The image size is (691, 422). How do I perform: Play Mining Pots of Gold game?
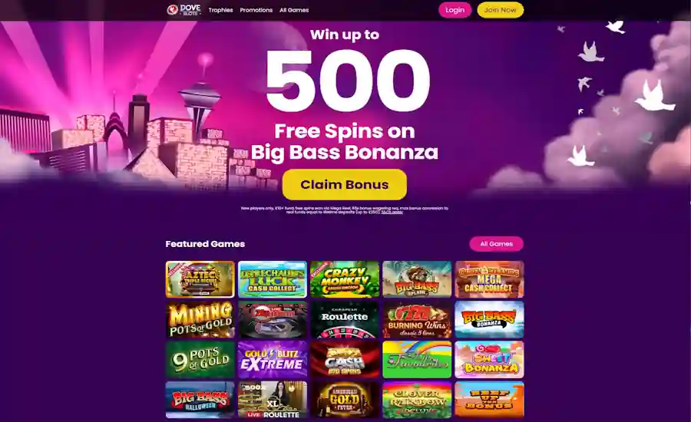tap(200, 319)
